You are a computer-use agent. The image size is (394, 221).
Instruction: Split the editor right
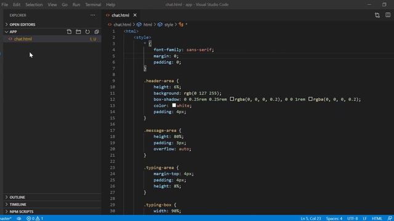[388, 15]
